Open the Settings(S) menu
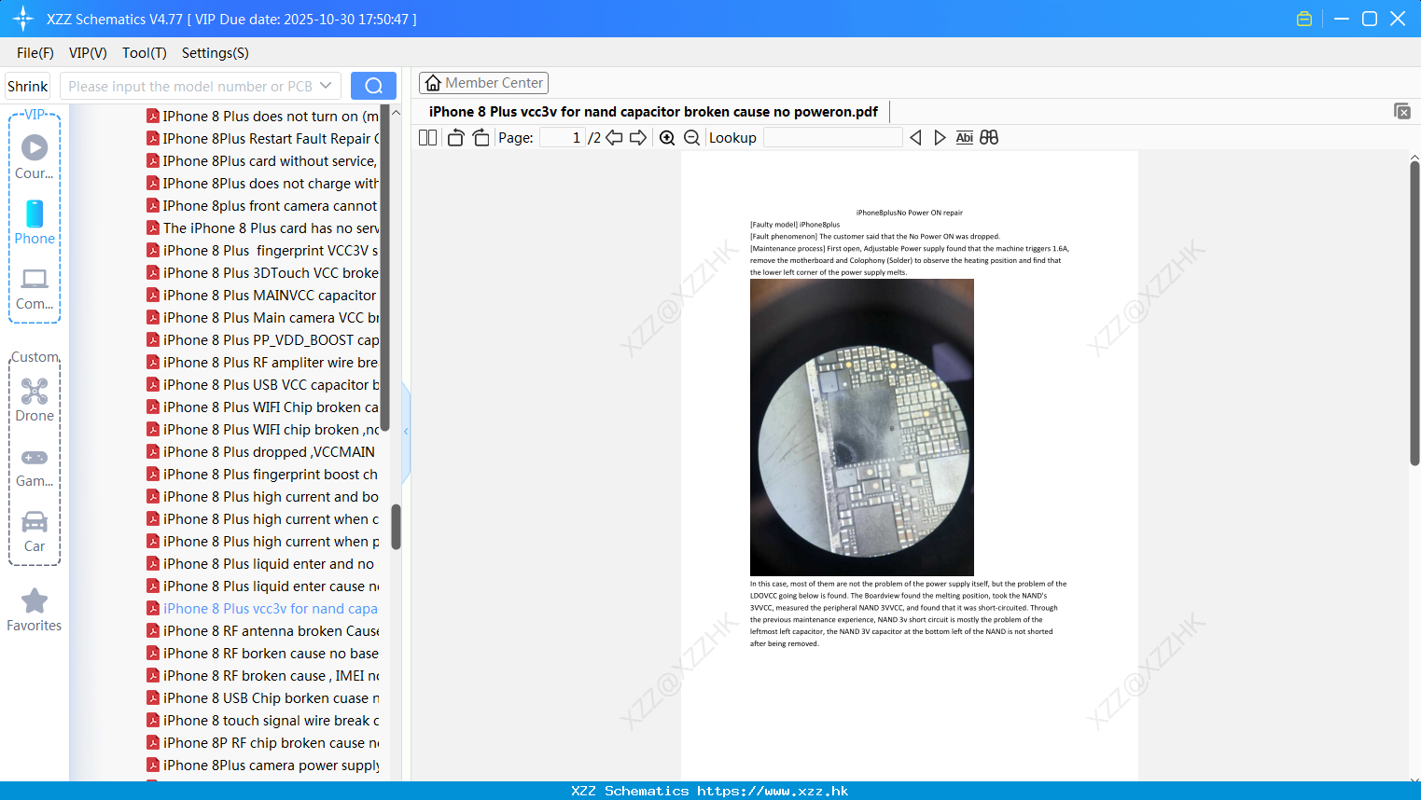The width and height of the screenshot is (1421, 800). point(216,53)
